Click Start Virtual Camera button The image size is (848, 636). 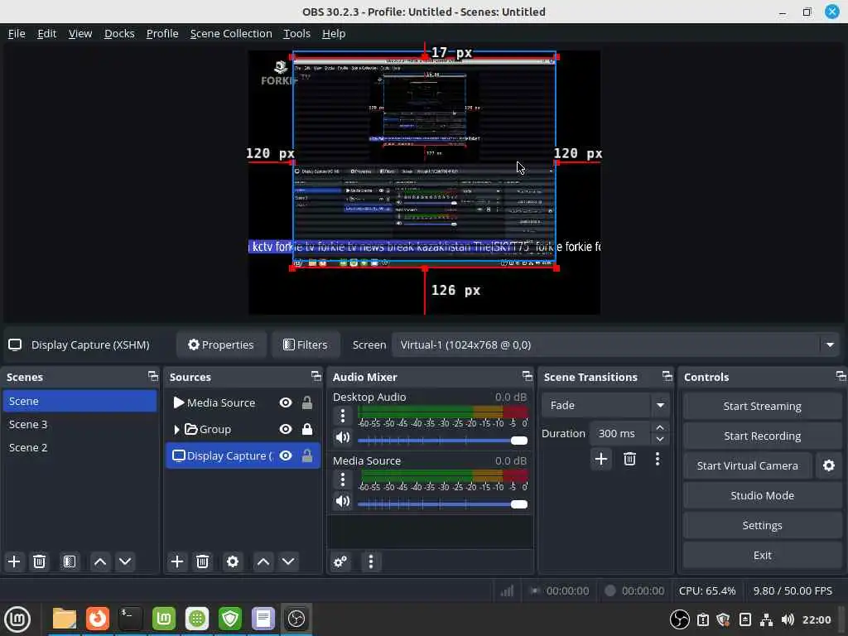(x=747, y=465)
